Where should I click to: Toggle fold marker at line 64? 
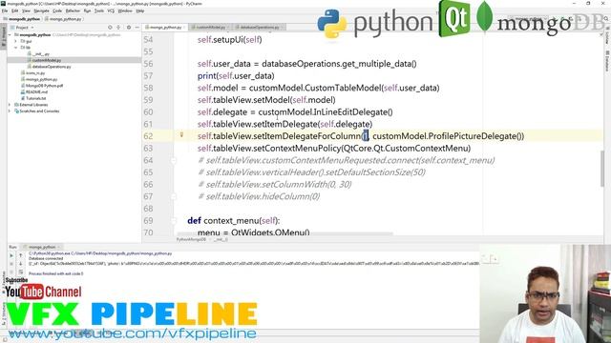[x=174, y=160]
